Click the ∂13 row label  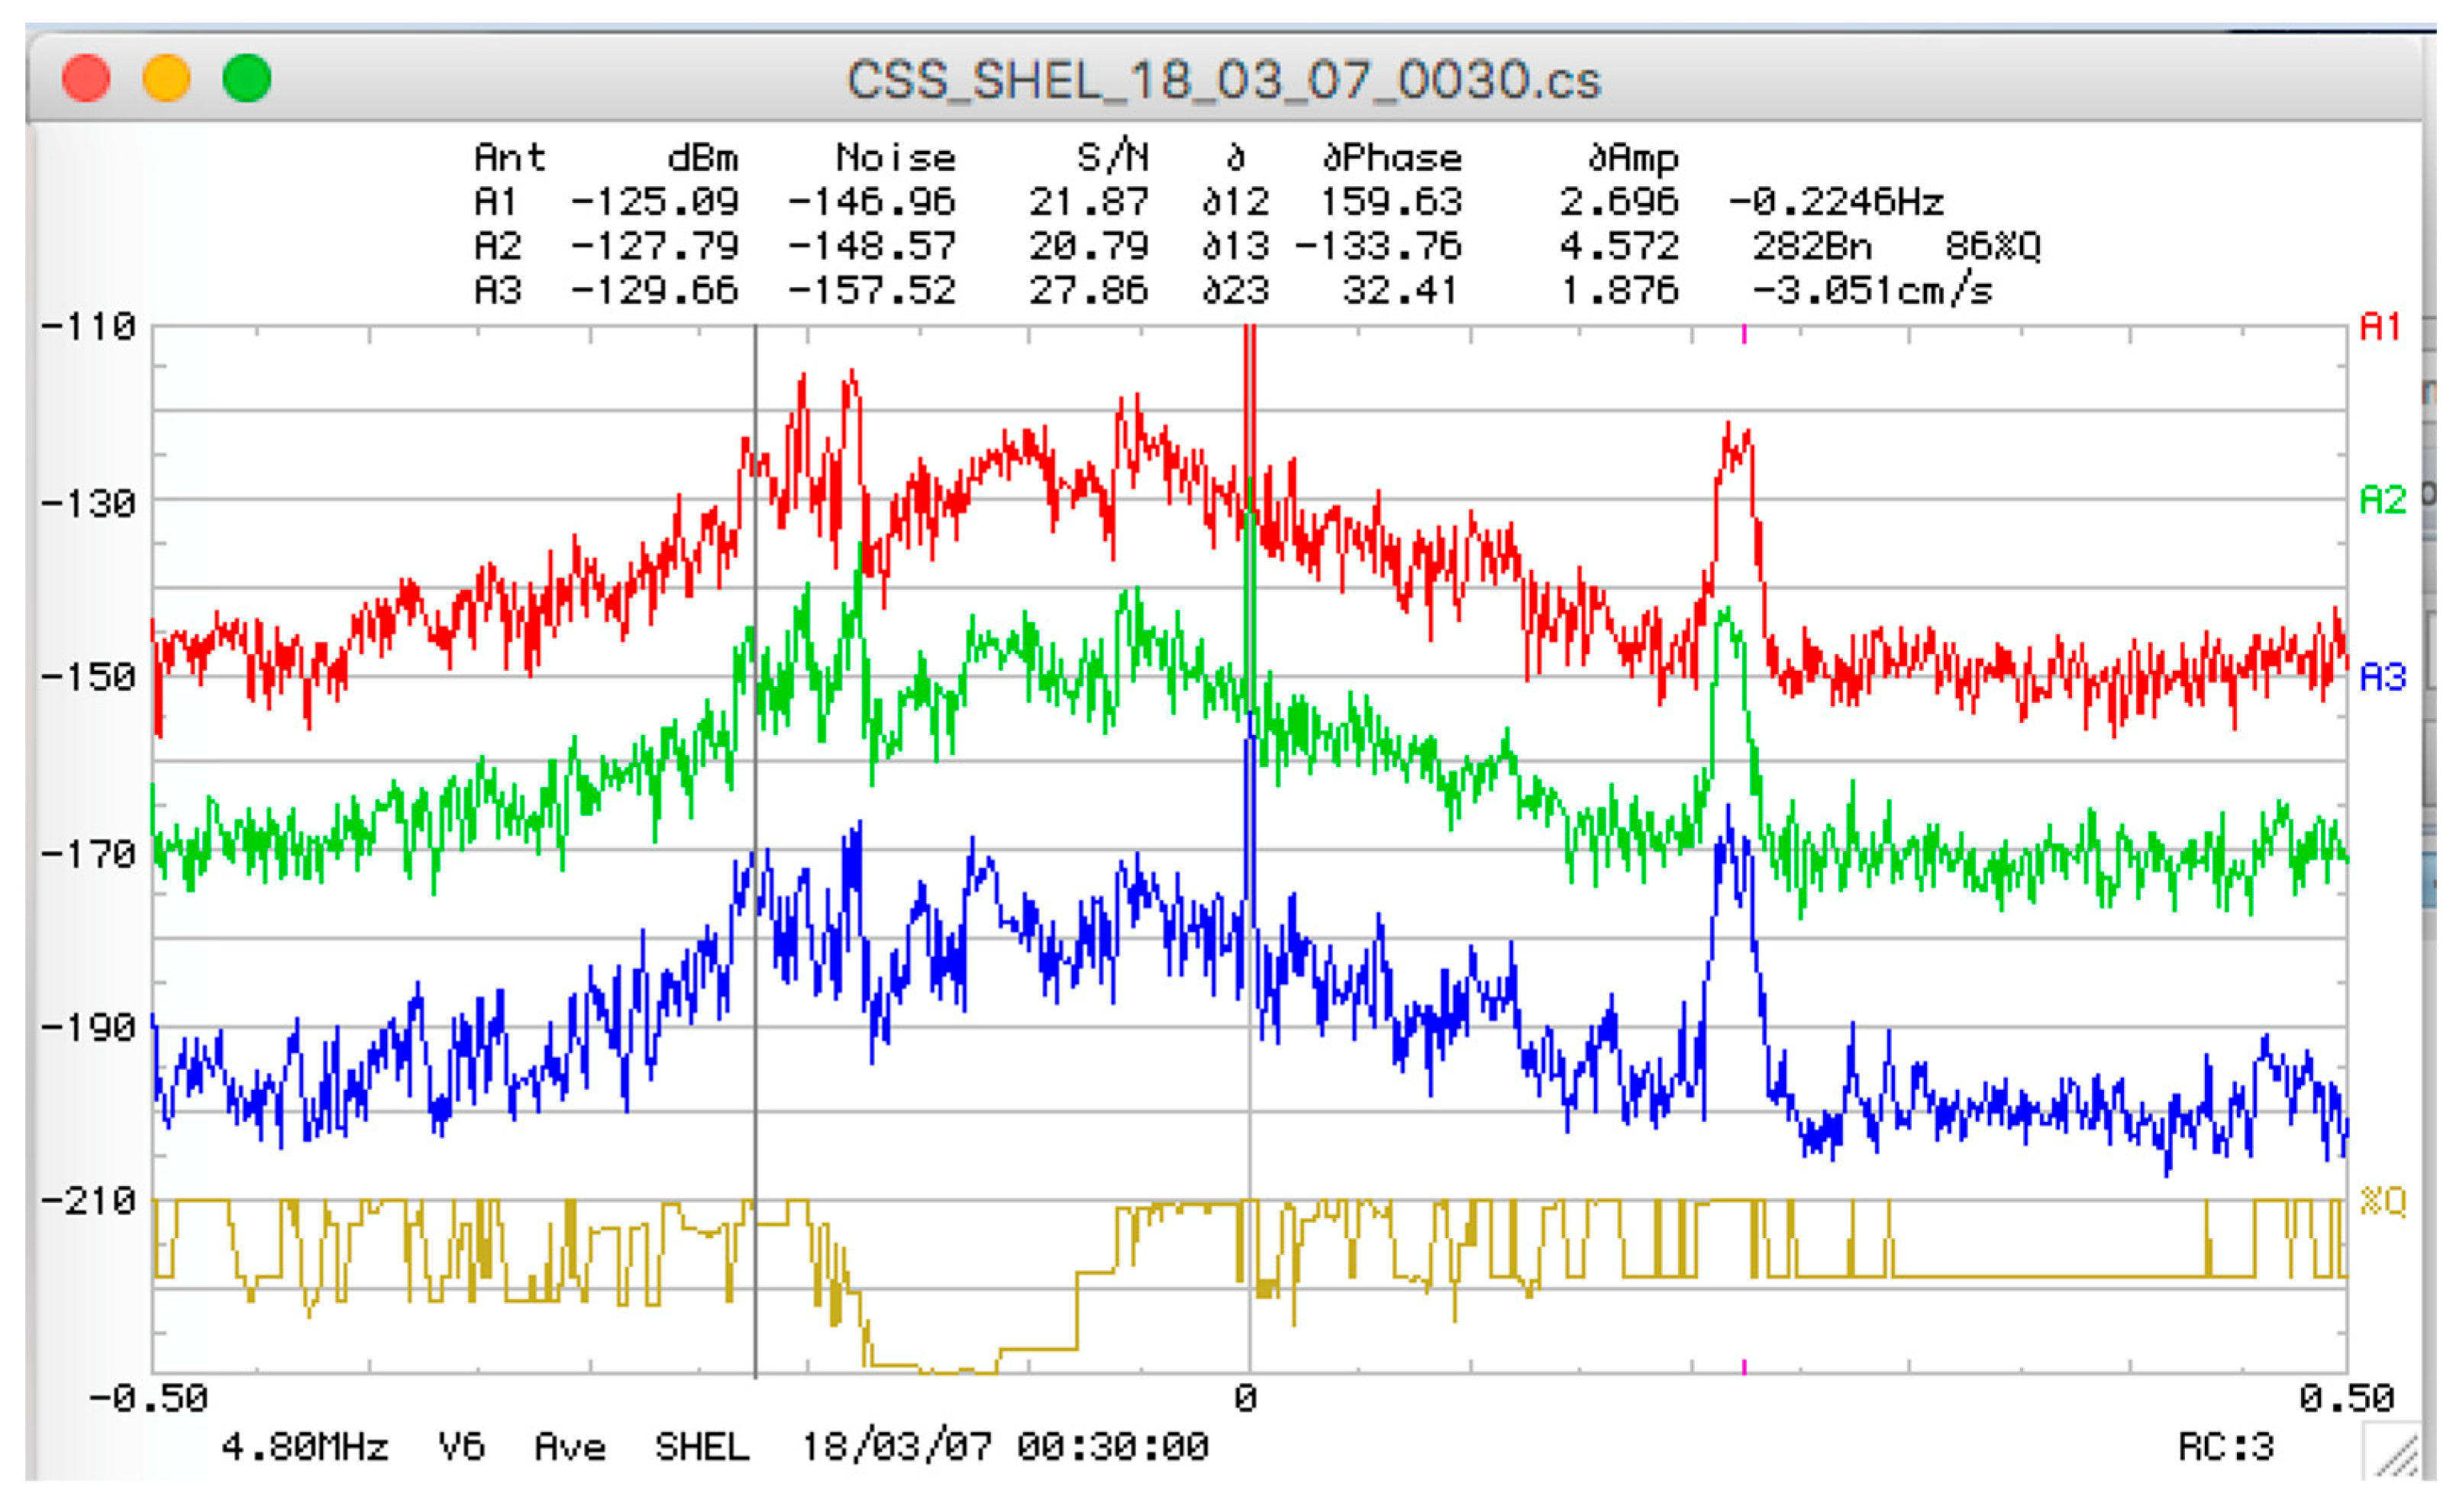1235,246
